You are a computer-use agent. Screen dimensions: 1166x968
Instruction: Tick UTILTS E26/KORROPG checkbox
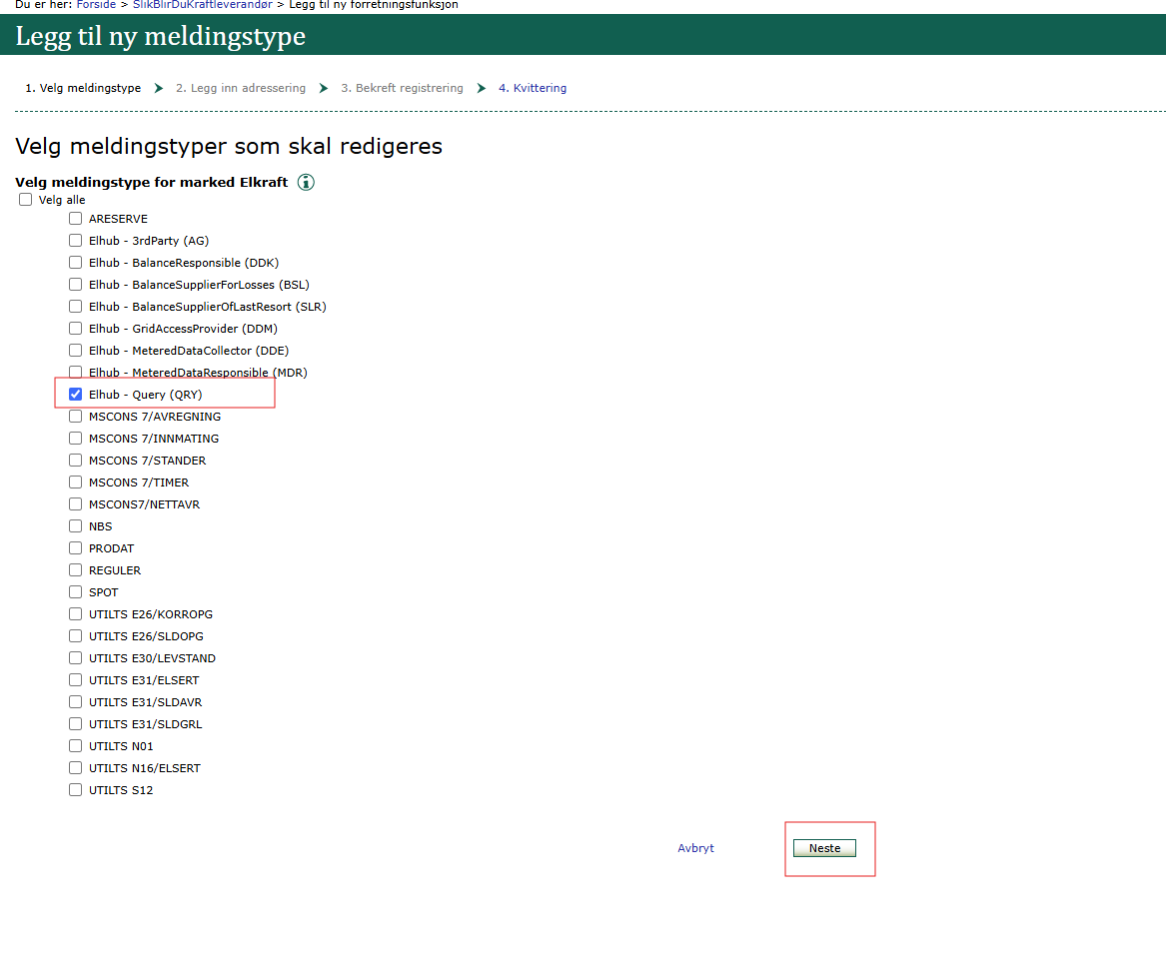click(75, 614)
